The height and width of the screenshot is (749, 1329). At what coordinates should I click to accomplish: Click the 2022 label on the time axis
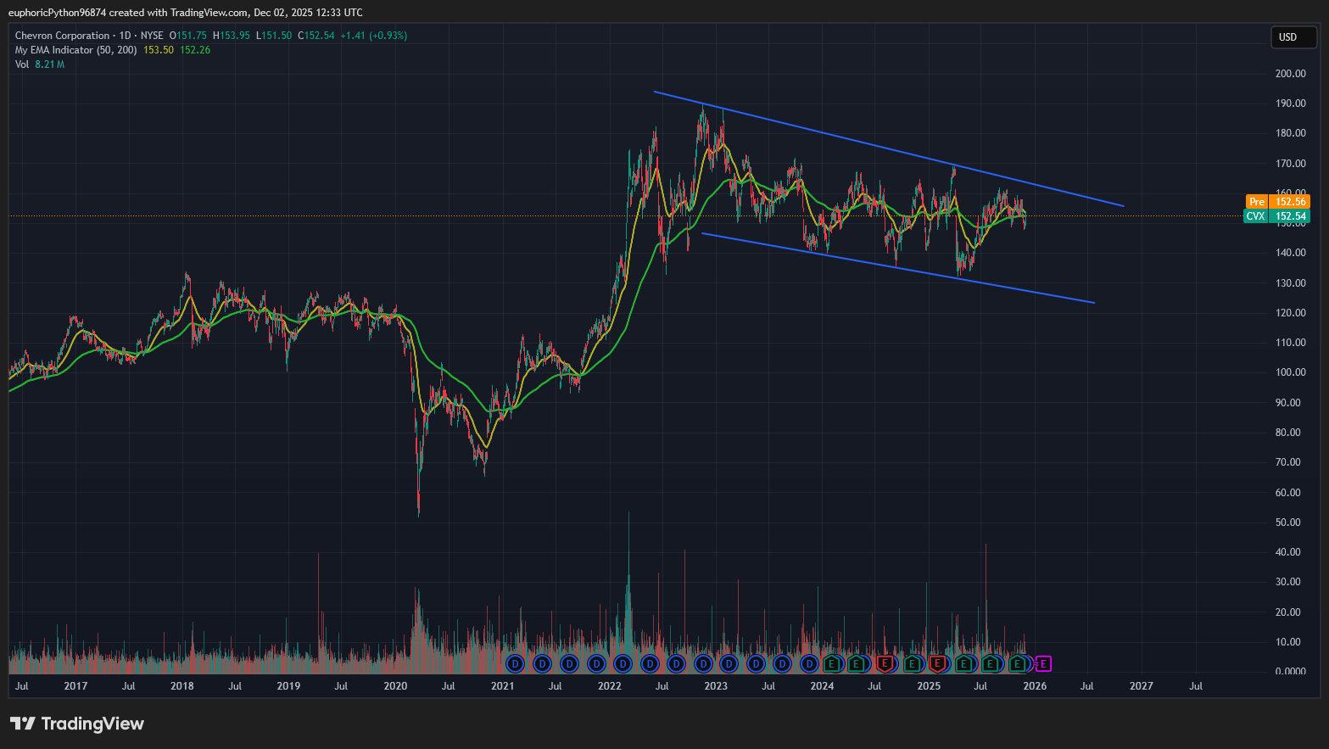[x=609, y=686]
